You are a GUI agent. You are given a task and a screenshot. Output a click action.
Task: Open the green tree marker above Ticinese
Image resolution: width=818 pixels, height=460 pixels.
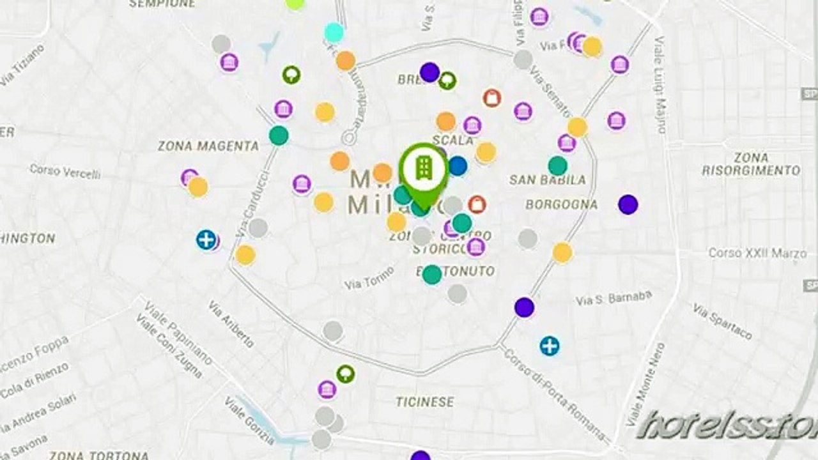pos(346,373)
